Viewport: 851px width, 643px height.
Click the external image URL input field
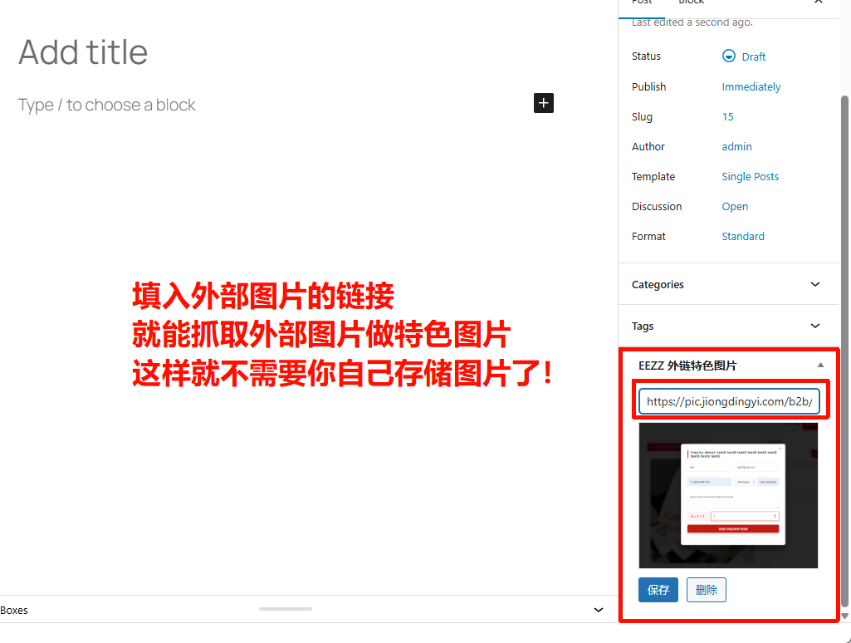click(x=728, y=401)
